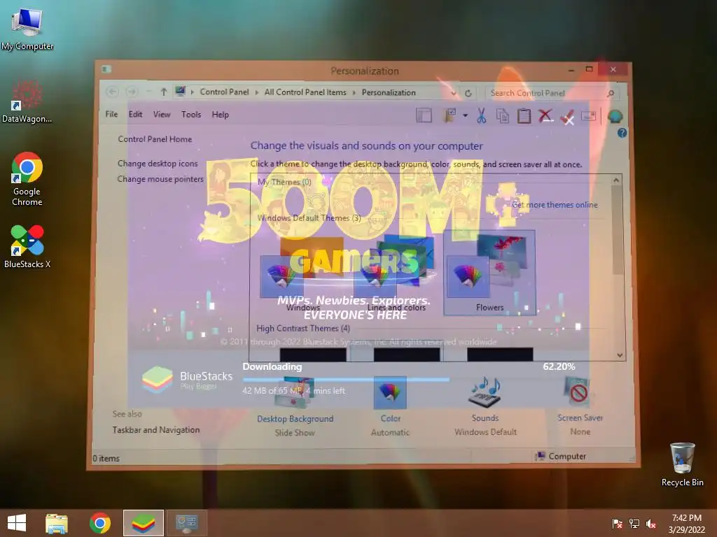
Task: Open File Explorer from taskbar
Action: coord(57,523)
